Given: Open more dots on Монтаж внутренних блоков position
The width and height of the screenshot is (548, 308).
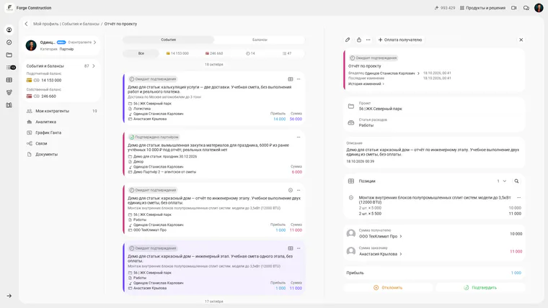Looking at the screenshot, I should tap(518, 197).
